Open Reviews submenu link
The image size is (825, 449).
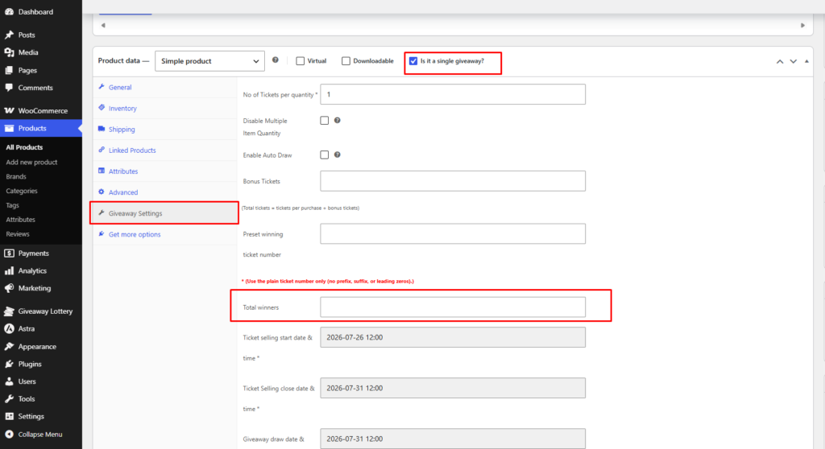[18, 234]
